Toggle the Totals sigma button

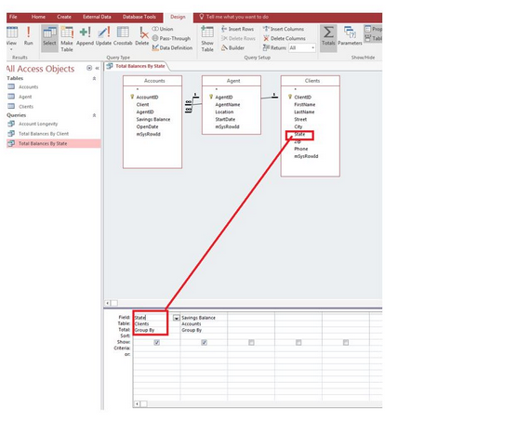point(328,36)
